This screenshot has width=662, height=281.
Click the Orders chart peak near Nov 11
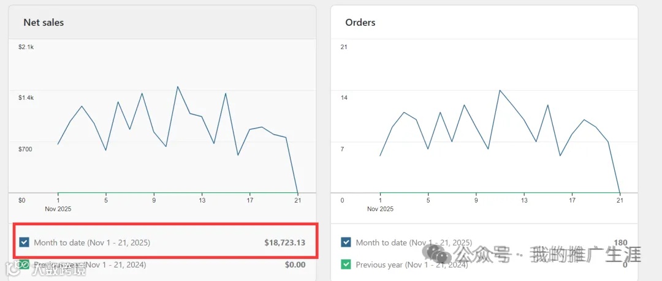coord(500,90)
